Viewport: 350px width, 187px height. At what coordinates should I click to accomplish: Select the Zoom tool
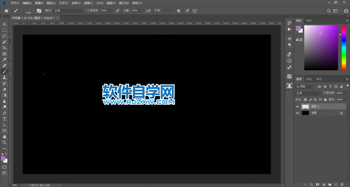pyautogui.click(x=4, y=142)
